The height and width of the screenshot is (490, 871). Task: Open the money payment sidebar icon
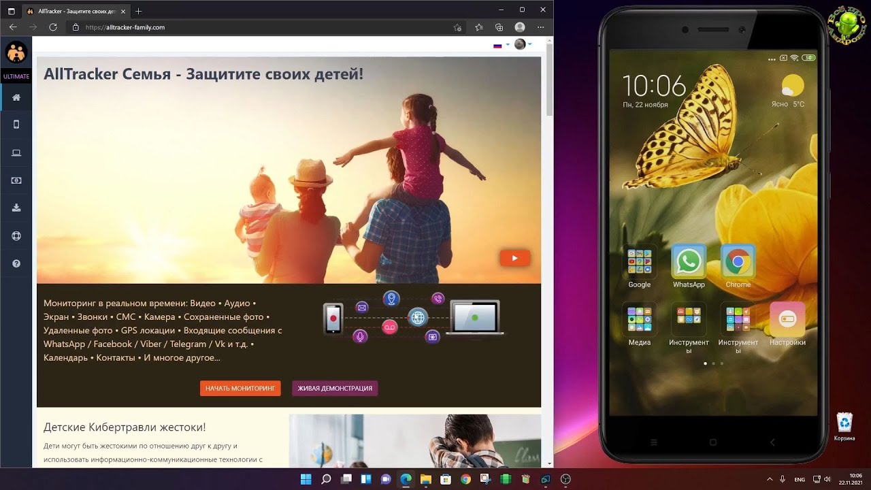[16, 180]
